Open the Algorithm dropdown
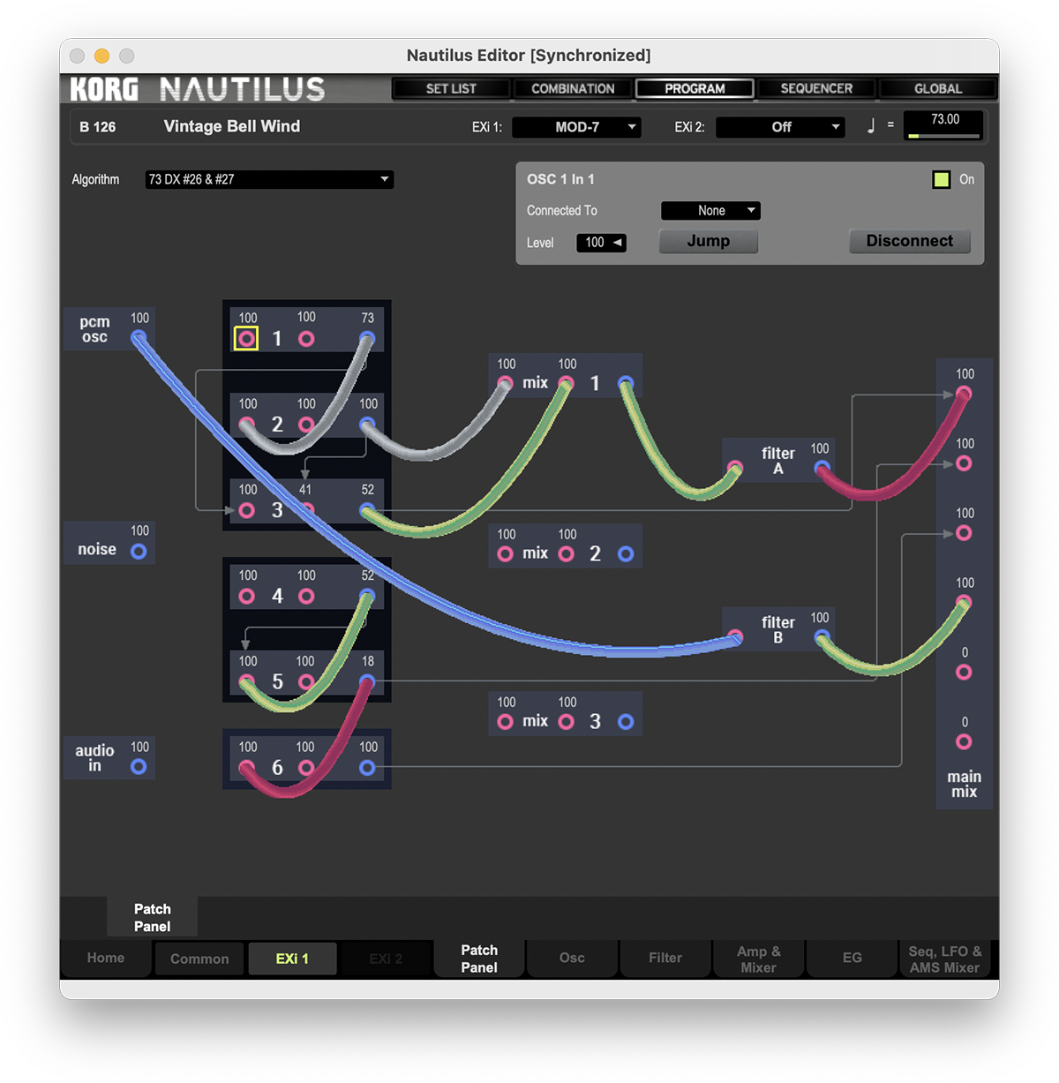Screen dimensions: 1059x1083 (269, 179)
